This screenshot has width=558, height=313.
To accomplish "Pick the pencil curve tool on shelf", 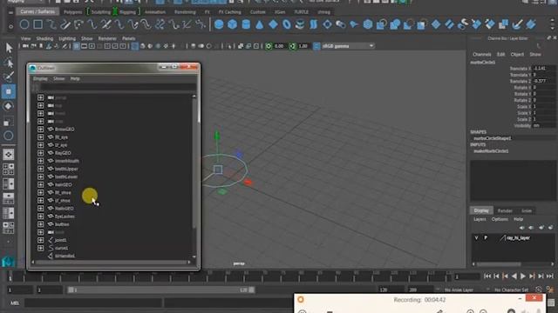I will click(65, 24).
